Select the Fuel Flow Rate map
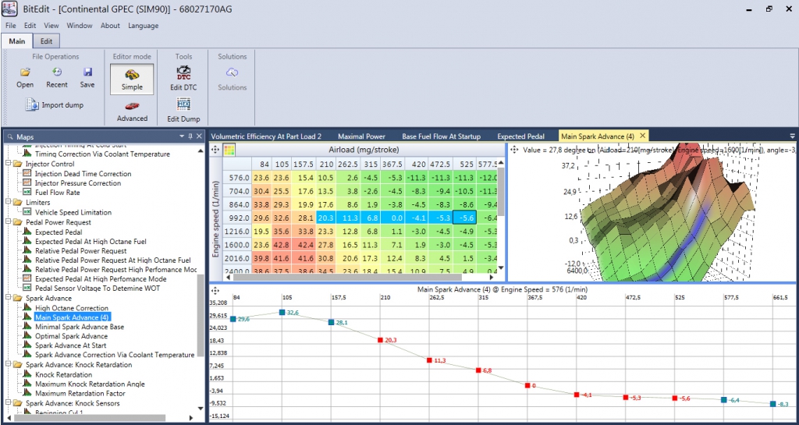This screenshot has height=425, width=799. click(x=58, y=193)
